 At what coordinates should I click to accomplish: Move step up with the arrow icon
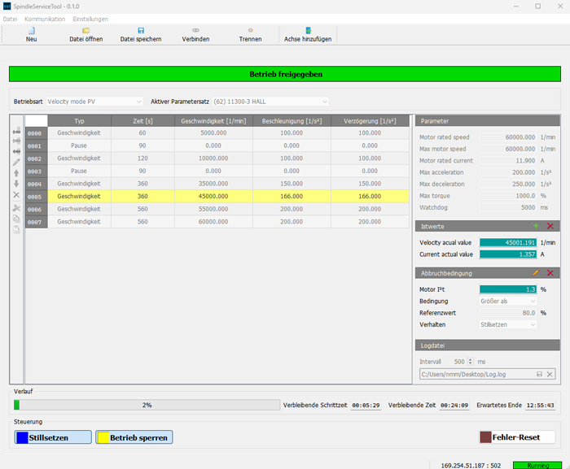[x=16, y=173]
